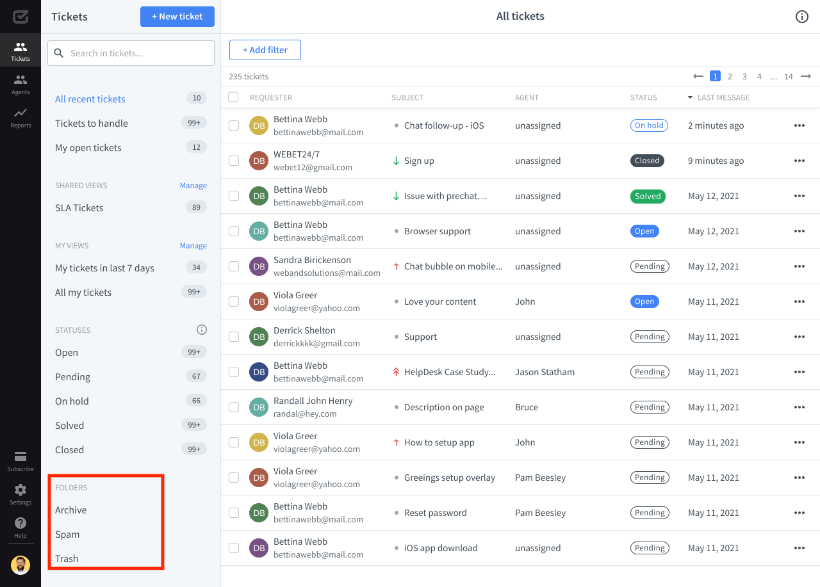Open the Tickets section in sidebar
This screenshot has width=820, height=587.
[x=20, y=51]
